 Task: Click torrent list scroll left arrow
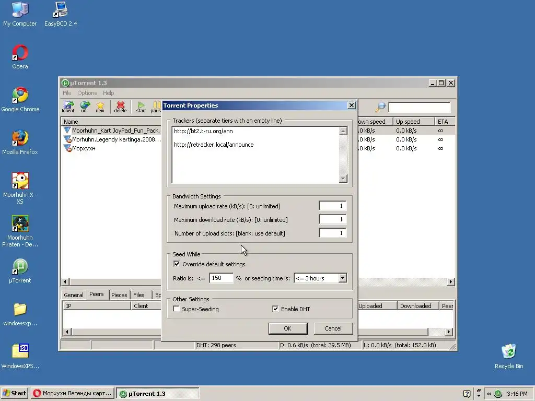pos(65,281)
